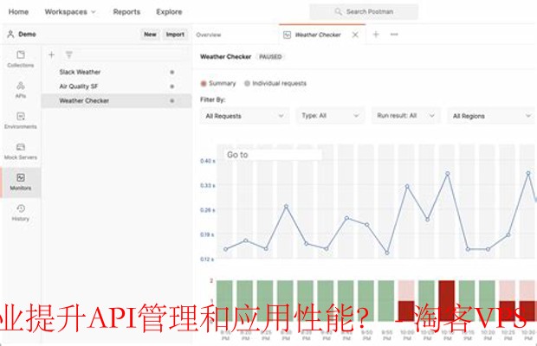The image size is (537, 346).
Task: Click the filter icon in monitor list
Action: [69, 54]
